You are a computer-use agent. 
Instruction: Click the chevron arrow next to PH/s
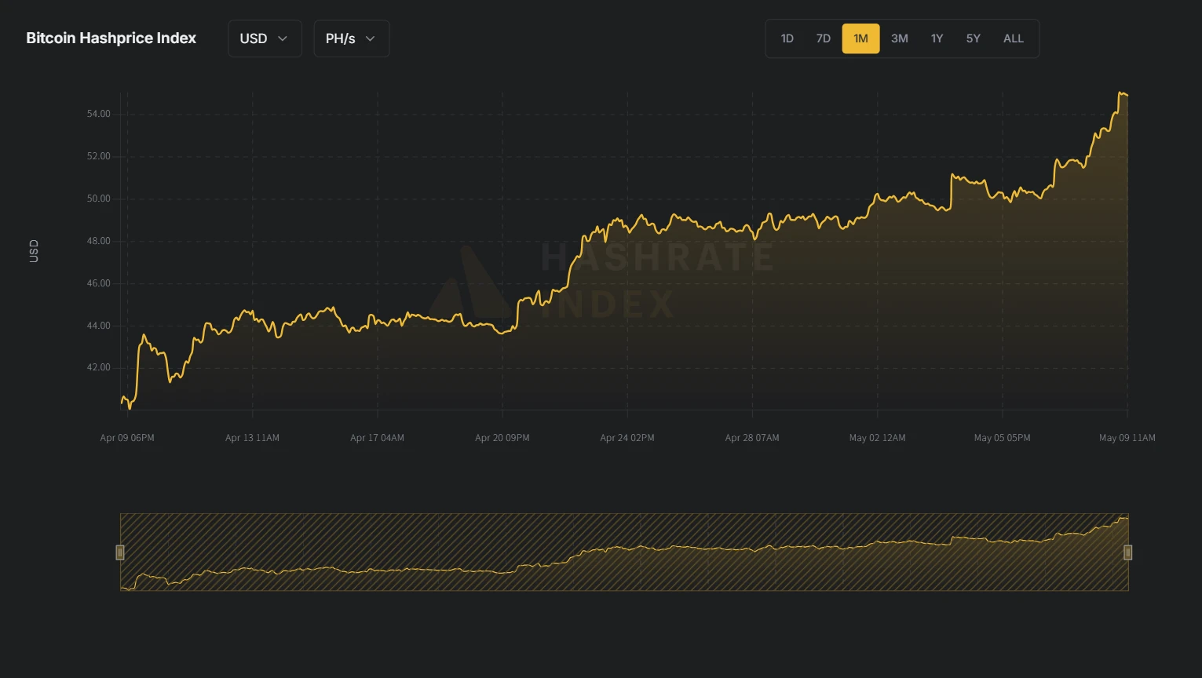(371, 38)
